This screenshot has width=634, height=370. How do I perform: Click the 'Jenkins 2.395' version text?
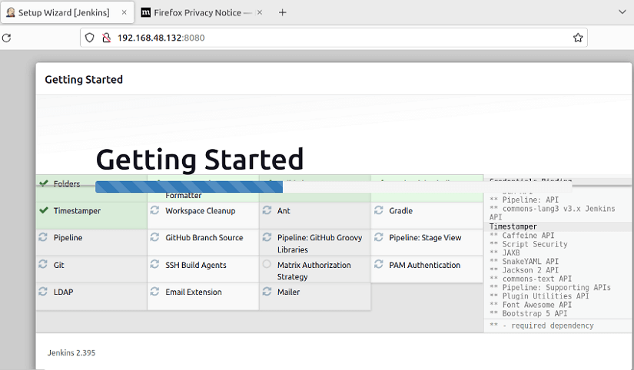71,353
